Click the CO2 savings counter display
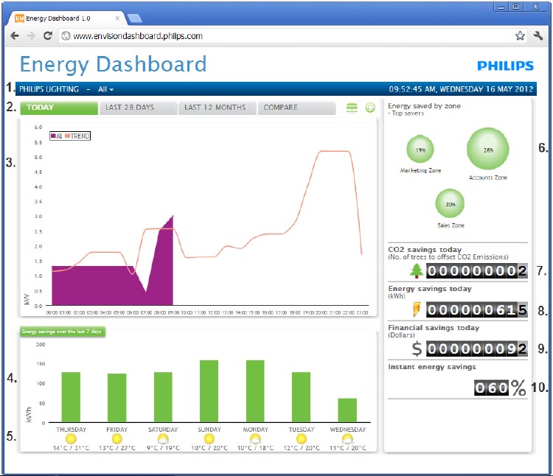The width and height of the screenshot is (553, 476). [x=477, y=271]
